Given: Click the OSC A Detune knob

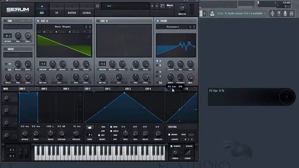Looking at the screenshot, I should pos(52,64).
